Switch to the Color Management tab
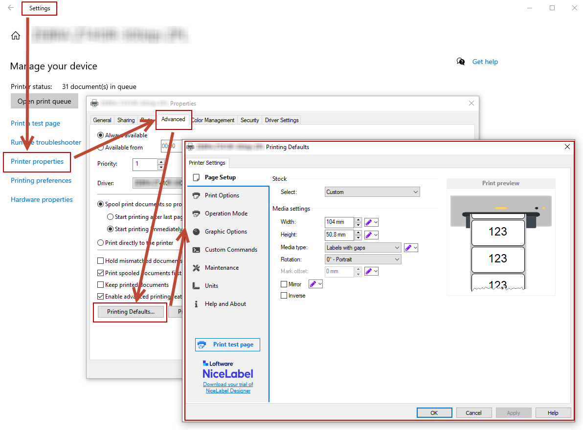This screenshot has width=583, height=430. pos(213,120)
